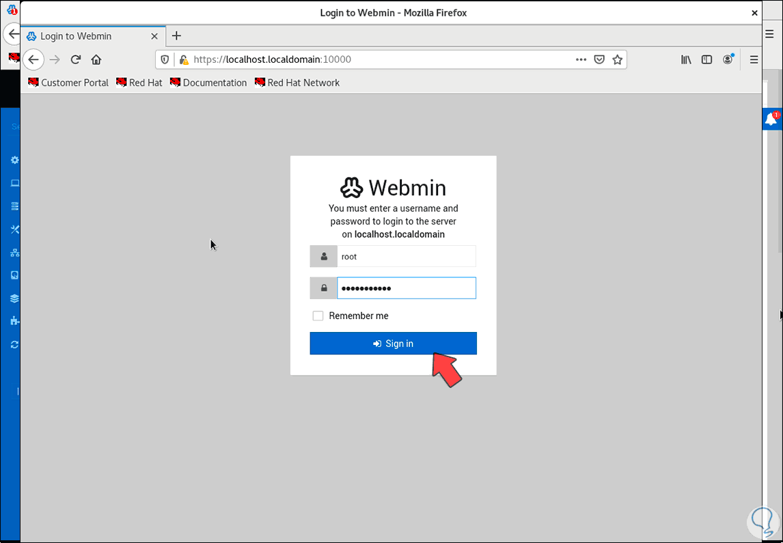Click the refresh icon in background sidebar

pyautogui.click(x=15, y=344)
